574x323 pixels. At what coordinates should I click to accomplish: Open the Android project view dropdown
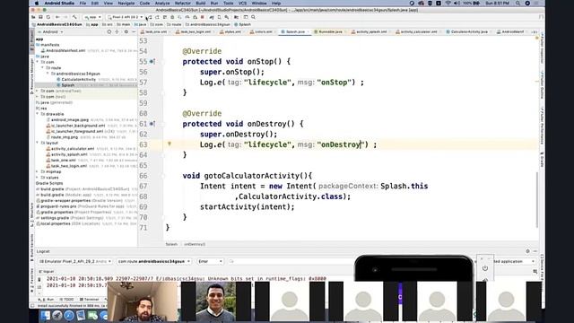50,32
